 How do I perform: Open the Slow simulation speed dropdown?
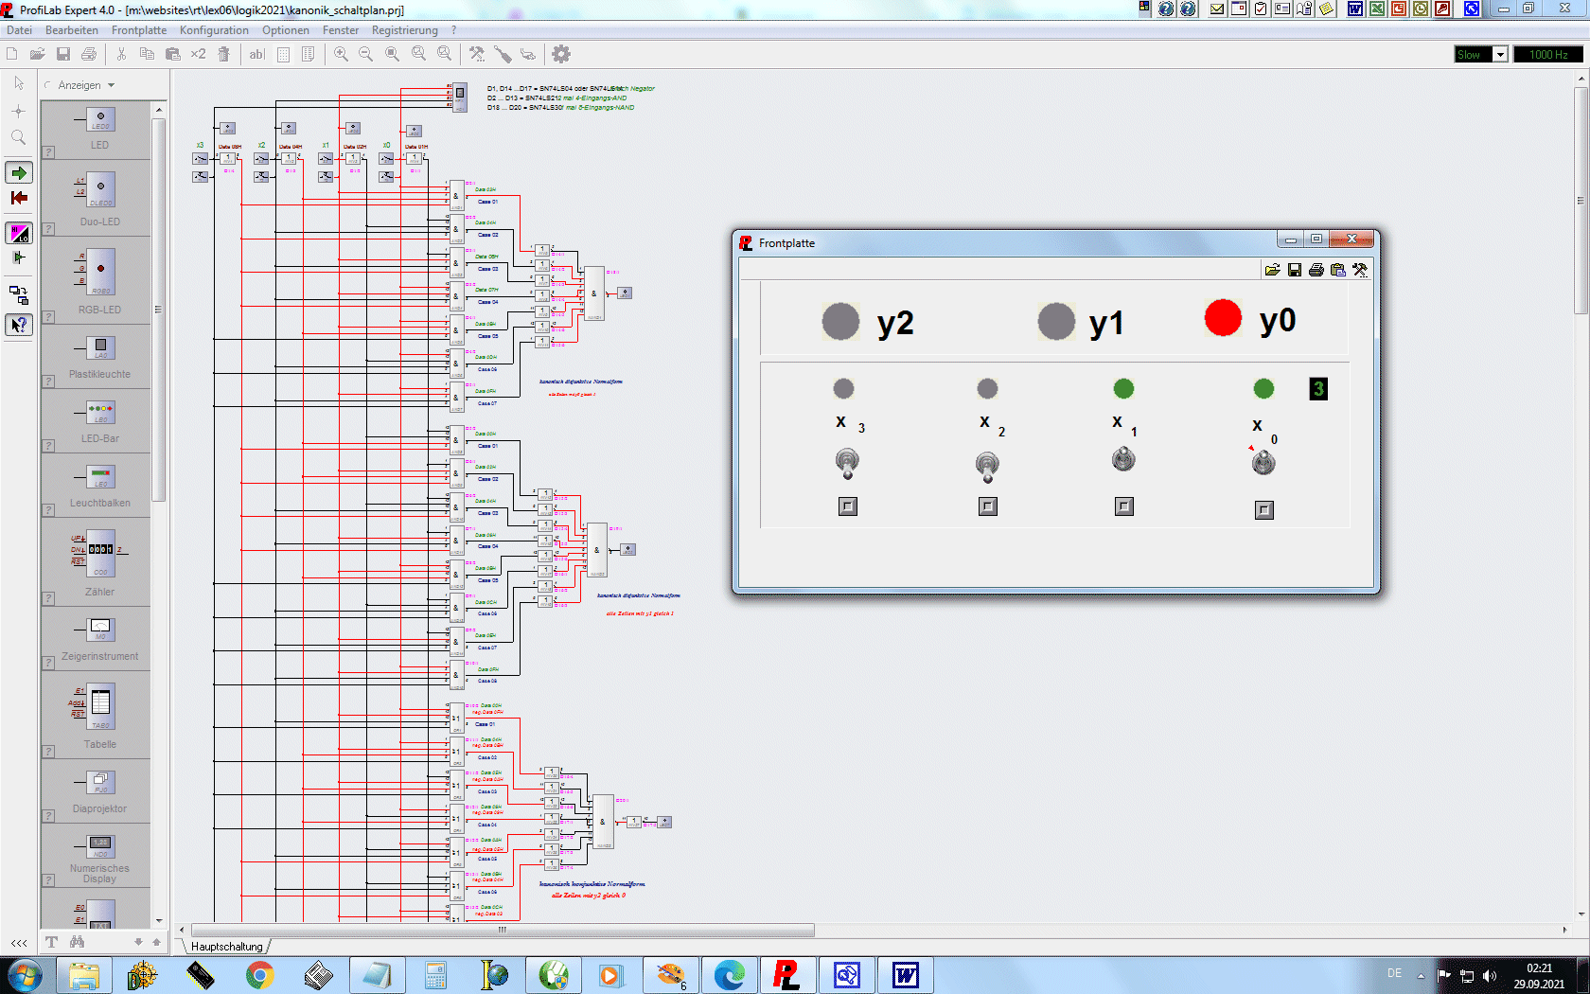point(1500,55)
